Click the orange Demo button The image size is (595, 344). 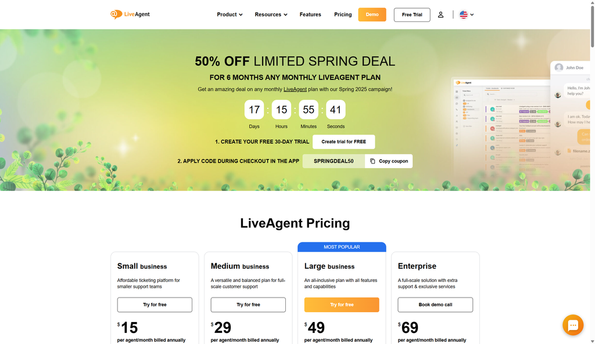click(x=372, y=14)
